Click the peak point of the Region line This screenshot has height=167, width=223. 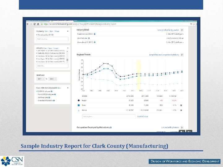104,63
